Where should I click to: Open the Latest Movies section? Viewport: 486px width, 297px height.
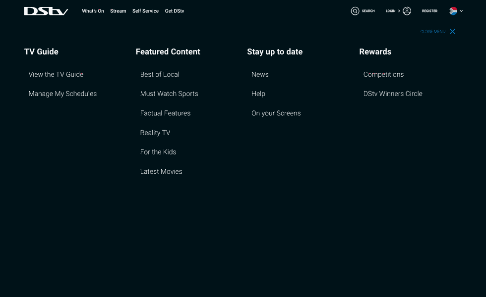(x=161, y=171)
